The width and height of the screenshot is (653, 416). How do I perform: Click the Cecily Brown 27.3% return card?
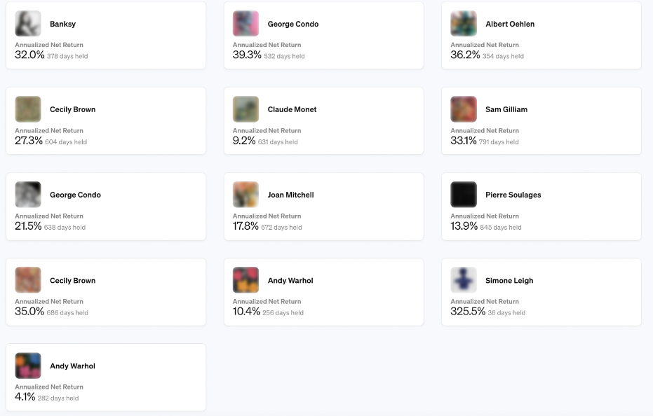[106, 120]
